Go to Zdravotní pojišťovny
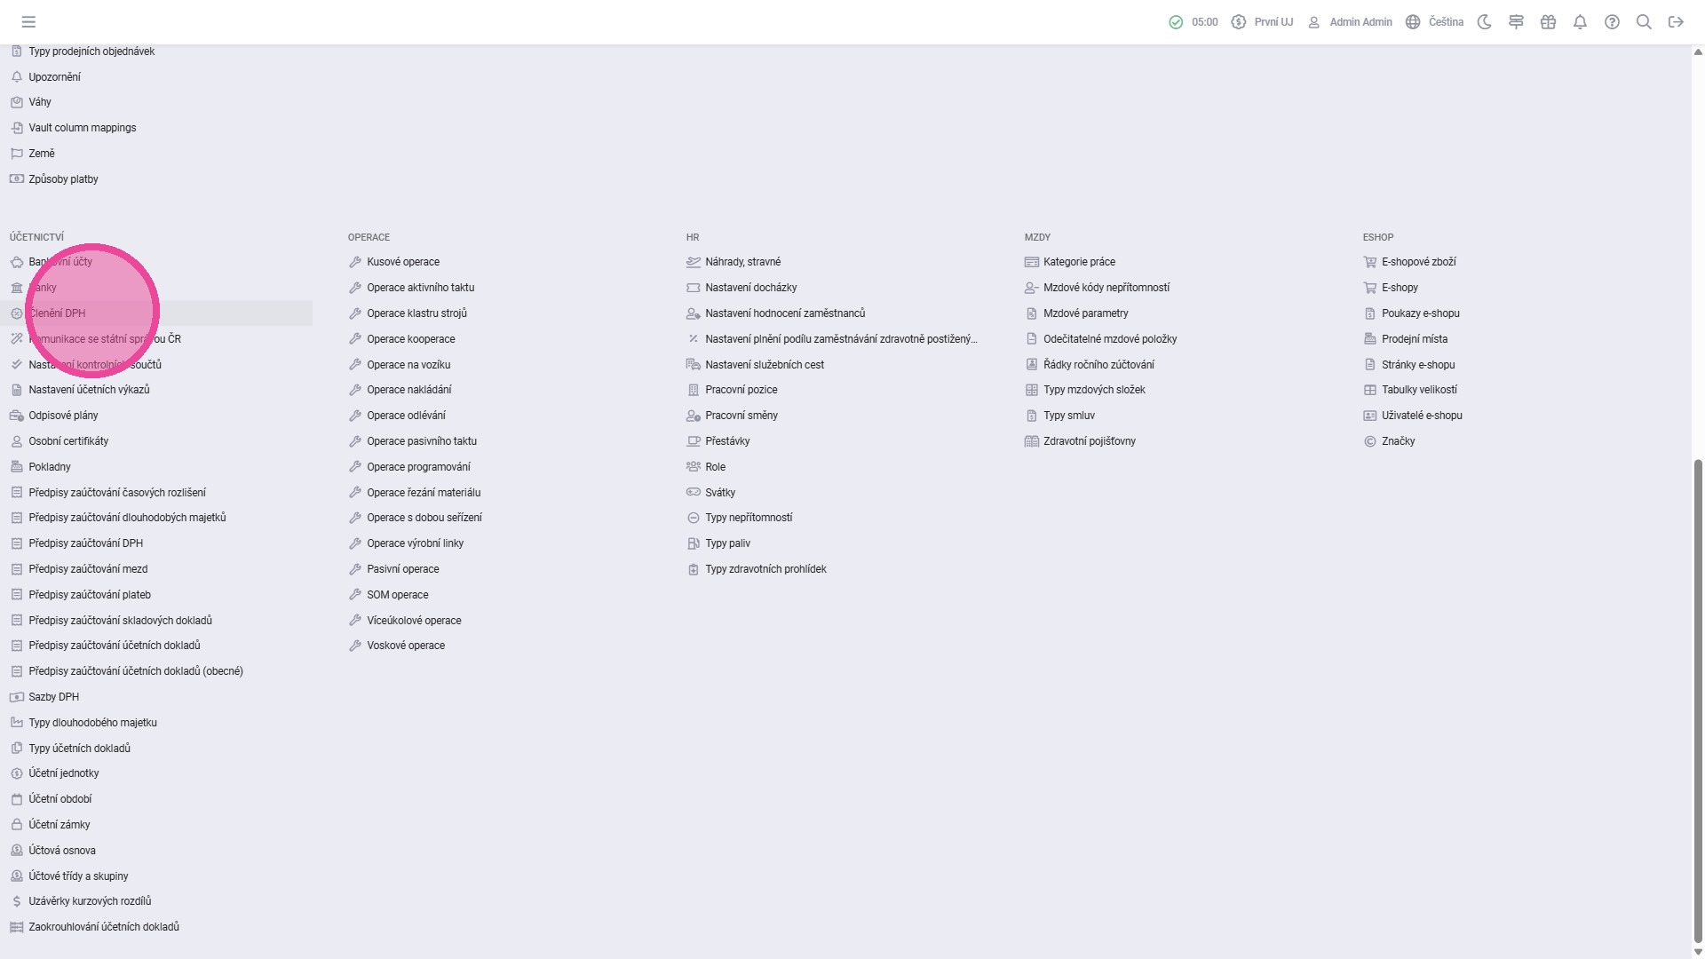This screenshot has width=1705, height=959. 1089,441
